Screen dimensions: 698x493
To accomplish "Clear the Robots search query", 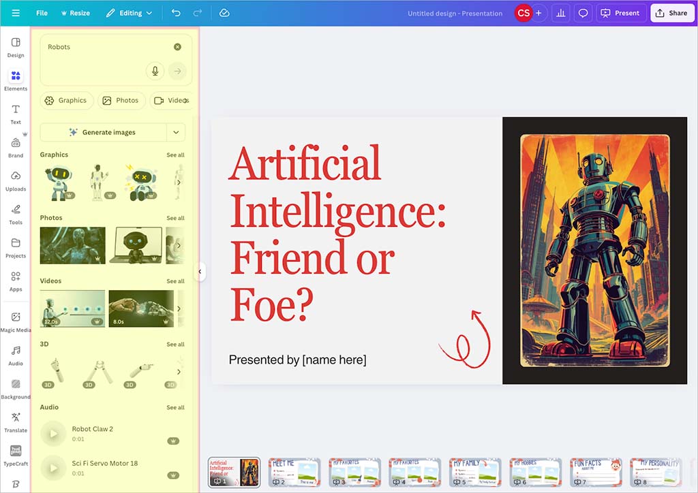I will (177, 46).
